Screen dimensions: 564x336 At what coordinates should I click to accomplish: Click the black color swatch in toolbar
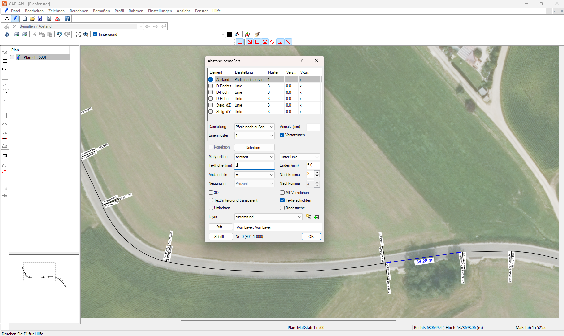pyautogui.click(x=230, y=34)
